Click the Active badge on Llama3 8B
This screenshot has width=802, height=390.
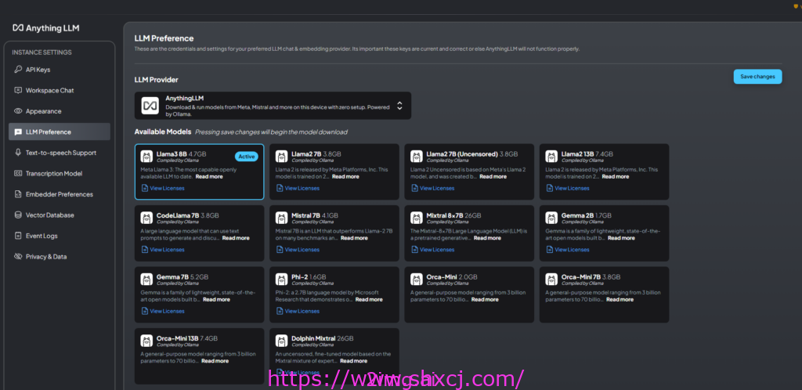coord(247,157)
